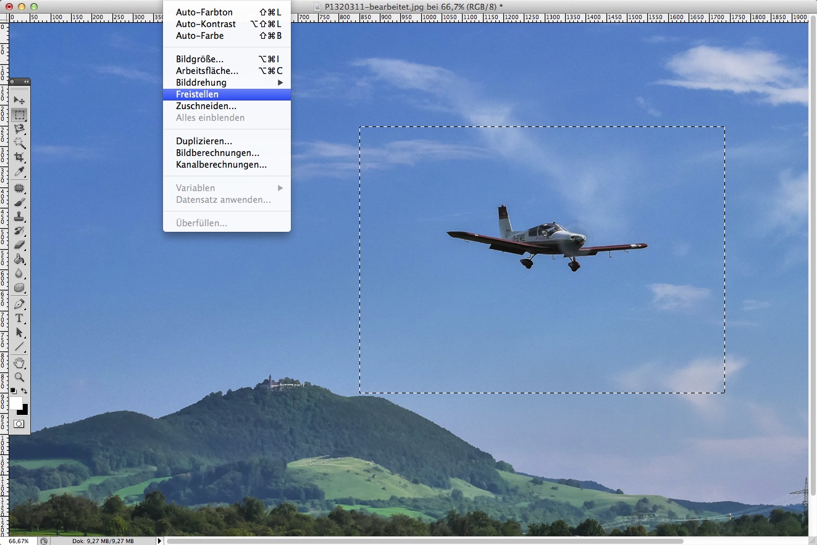The image size is (817, 545).
Task: Select the Hand tool
Action: tap(19, 363)
